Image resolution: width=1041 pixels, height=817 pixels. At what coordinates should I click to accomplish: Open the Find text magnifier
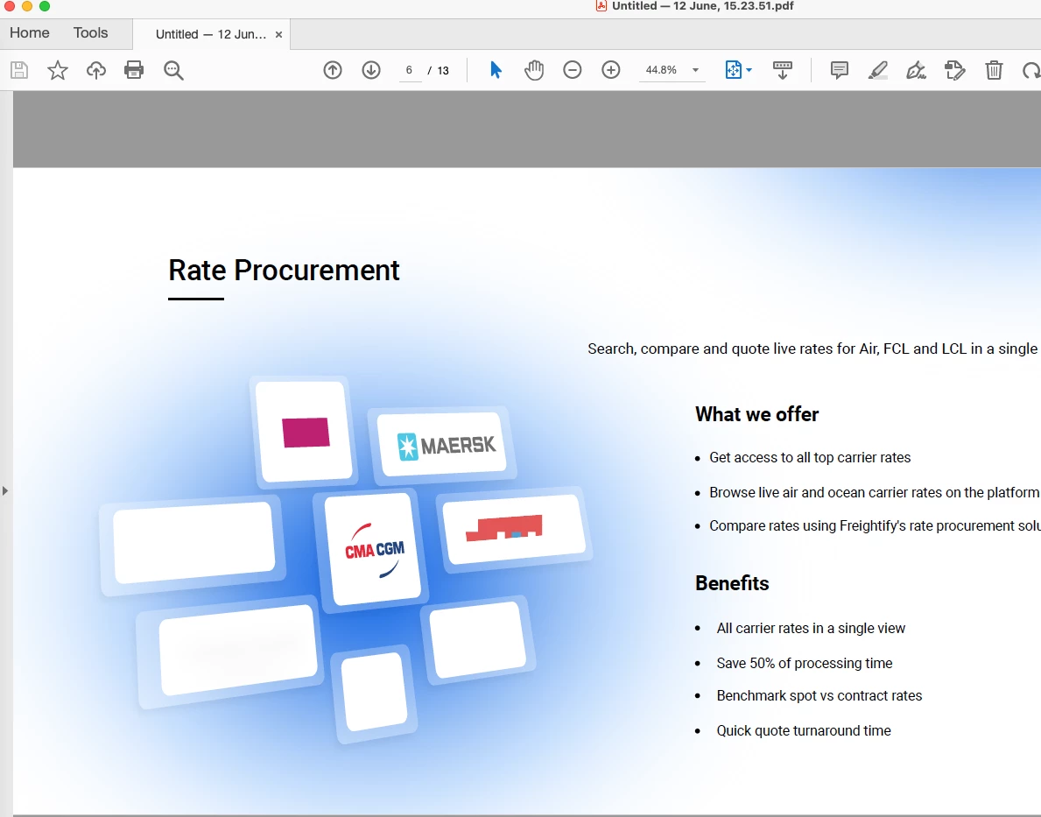tap(173, 70)
